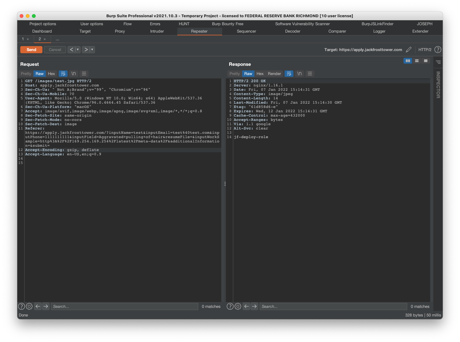460x342 pixels.
Task: Switch the Response view to Hex
Action: (x=260, y=74)
